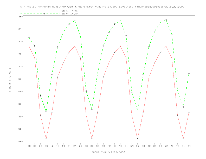Click the chart title text starting STAT=SL1L2
This screenshot has height=159, width=206.
[102, 7]
